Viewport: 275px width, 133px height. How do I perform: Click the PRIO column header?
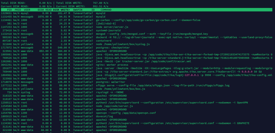pyautogui.click(x=18, y=10)
